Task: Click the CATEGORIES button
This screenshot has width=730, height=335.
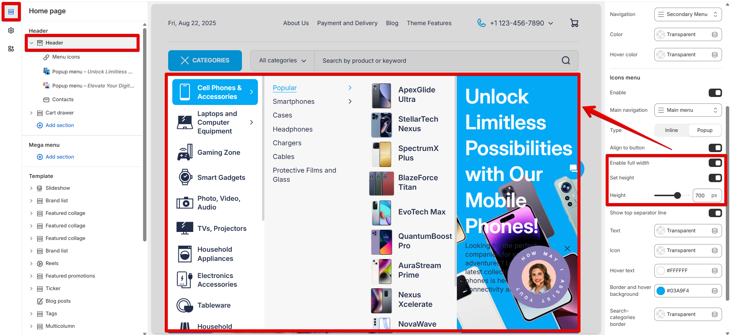Action: [x=205, y=60]
